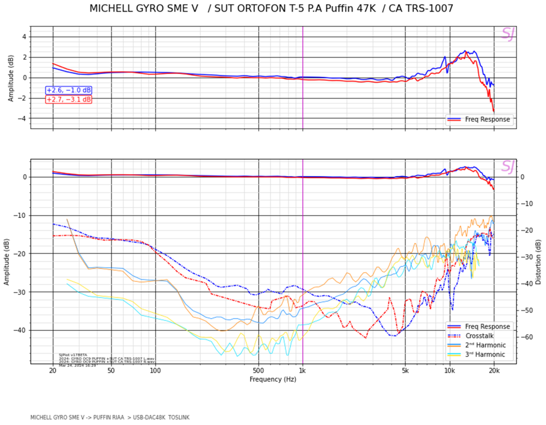Click the '5k' frequency tick label
Image resolution: width=546 pixels, height=425 pixels.
pyautogui.click(x=405, y=370)
